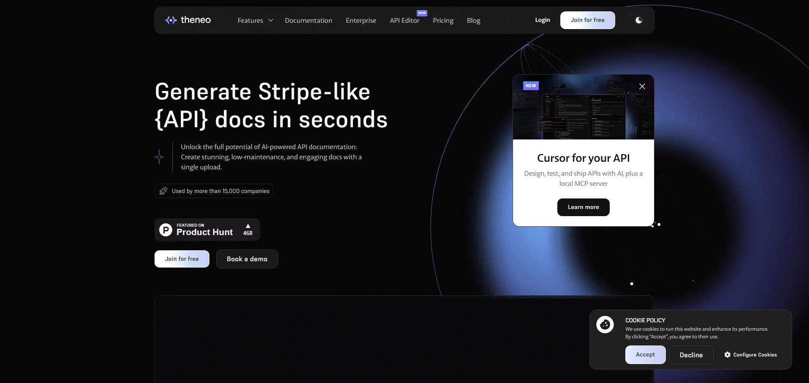Click the Login link
The image size is (809, 383).
click(542, 20)
